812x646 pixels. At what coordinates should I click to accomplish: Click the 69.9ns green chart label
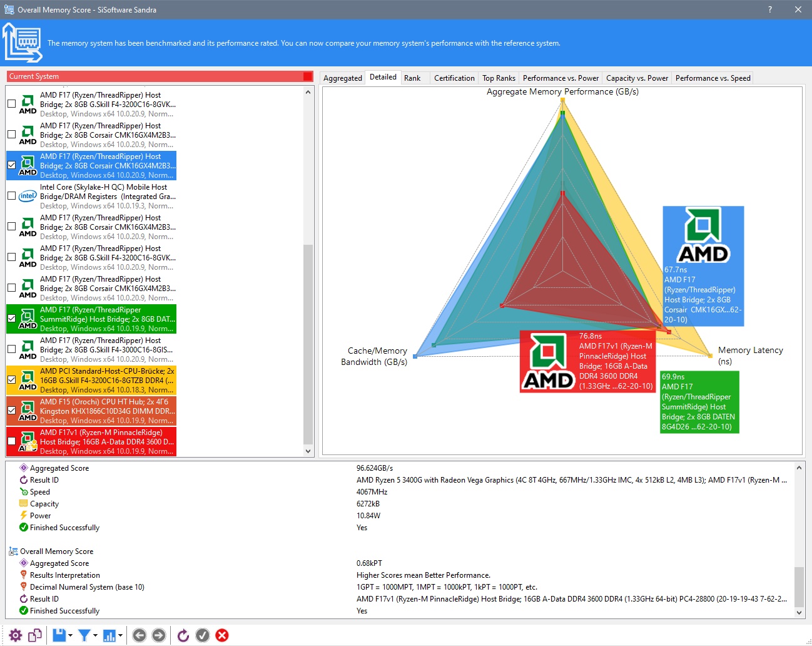(699, 402)
